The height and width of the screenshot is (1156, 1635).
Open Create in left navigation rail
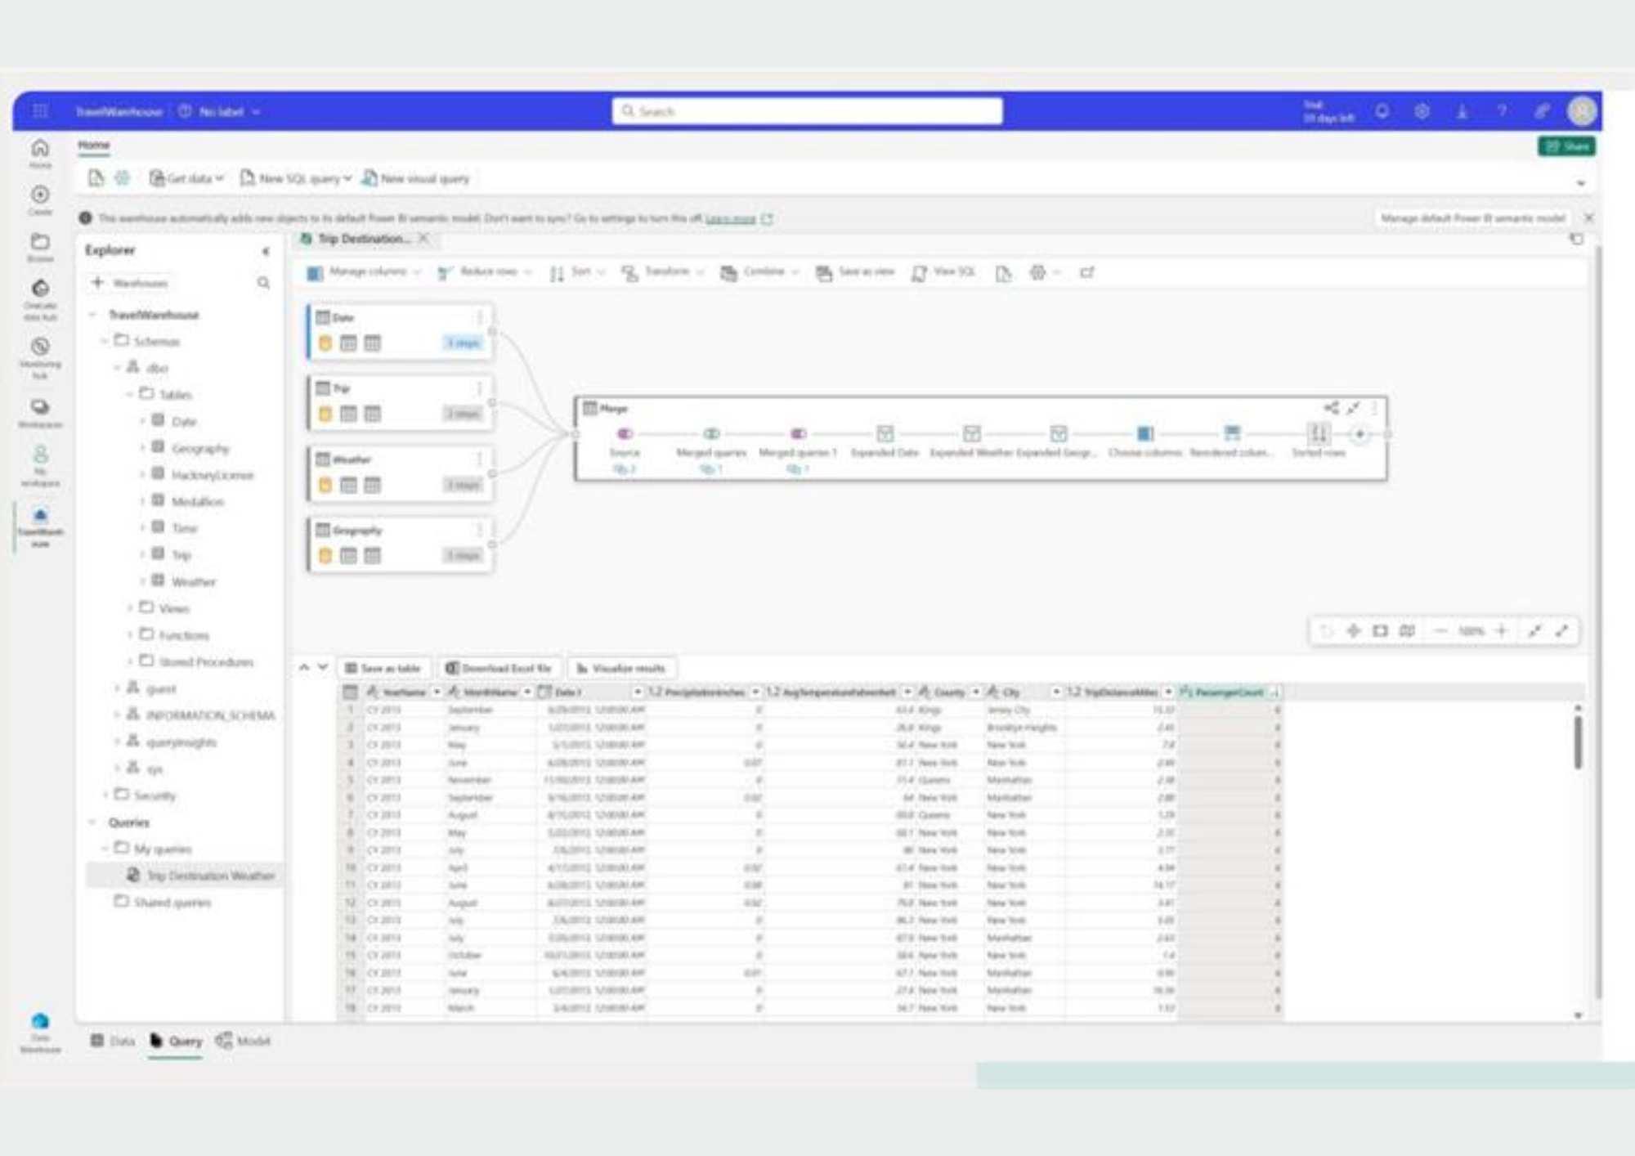tap(40, 199)
